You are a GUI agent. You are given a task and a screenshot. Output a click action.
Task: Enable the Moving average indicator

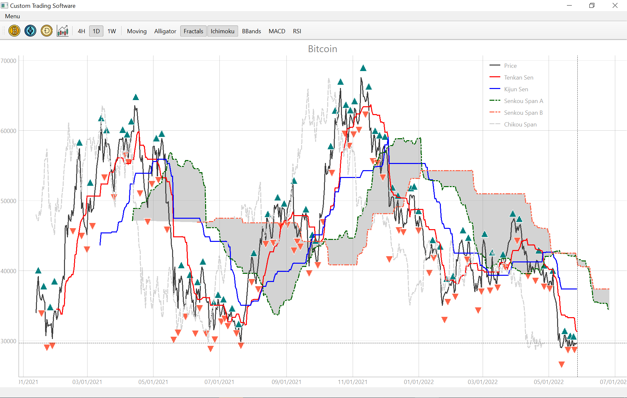[137, 31]
